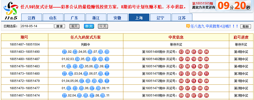This screenshot has width=254, height=100.
Task: Choose the 昨天 button
Action: 89,26
